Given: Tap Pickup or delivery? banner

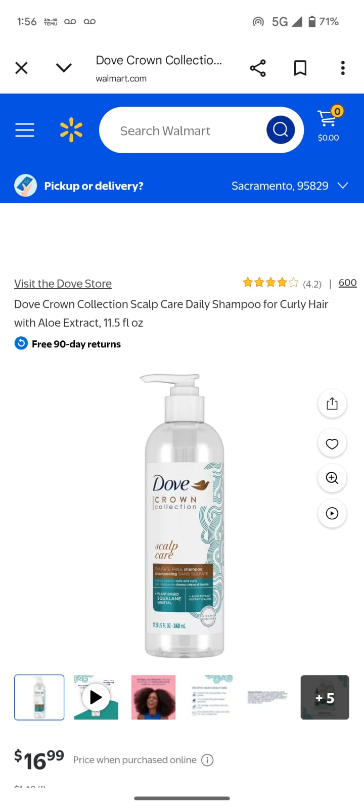Looking at the screenshot, I should tap(79, 186).
